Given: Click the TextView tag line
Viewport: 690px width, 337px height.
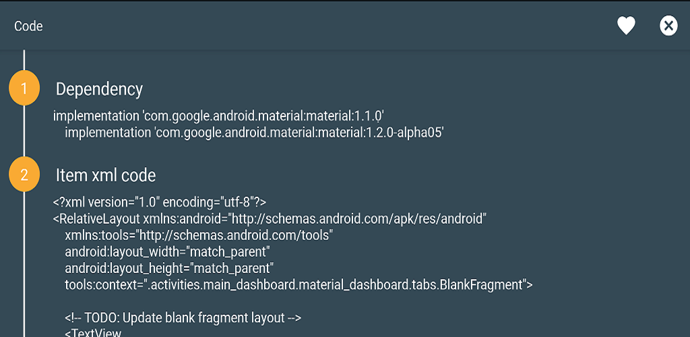Looking at the screenshot, I should point(93,332).
